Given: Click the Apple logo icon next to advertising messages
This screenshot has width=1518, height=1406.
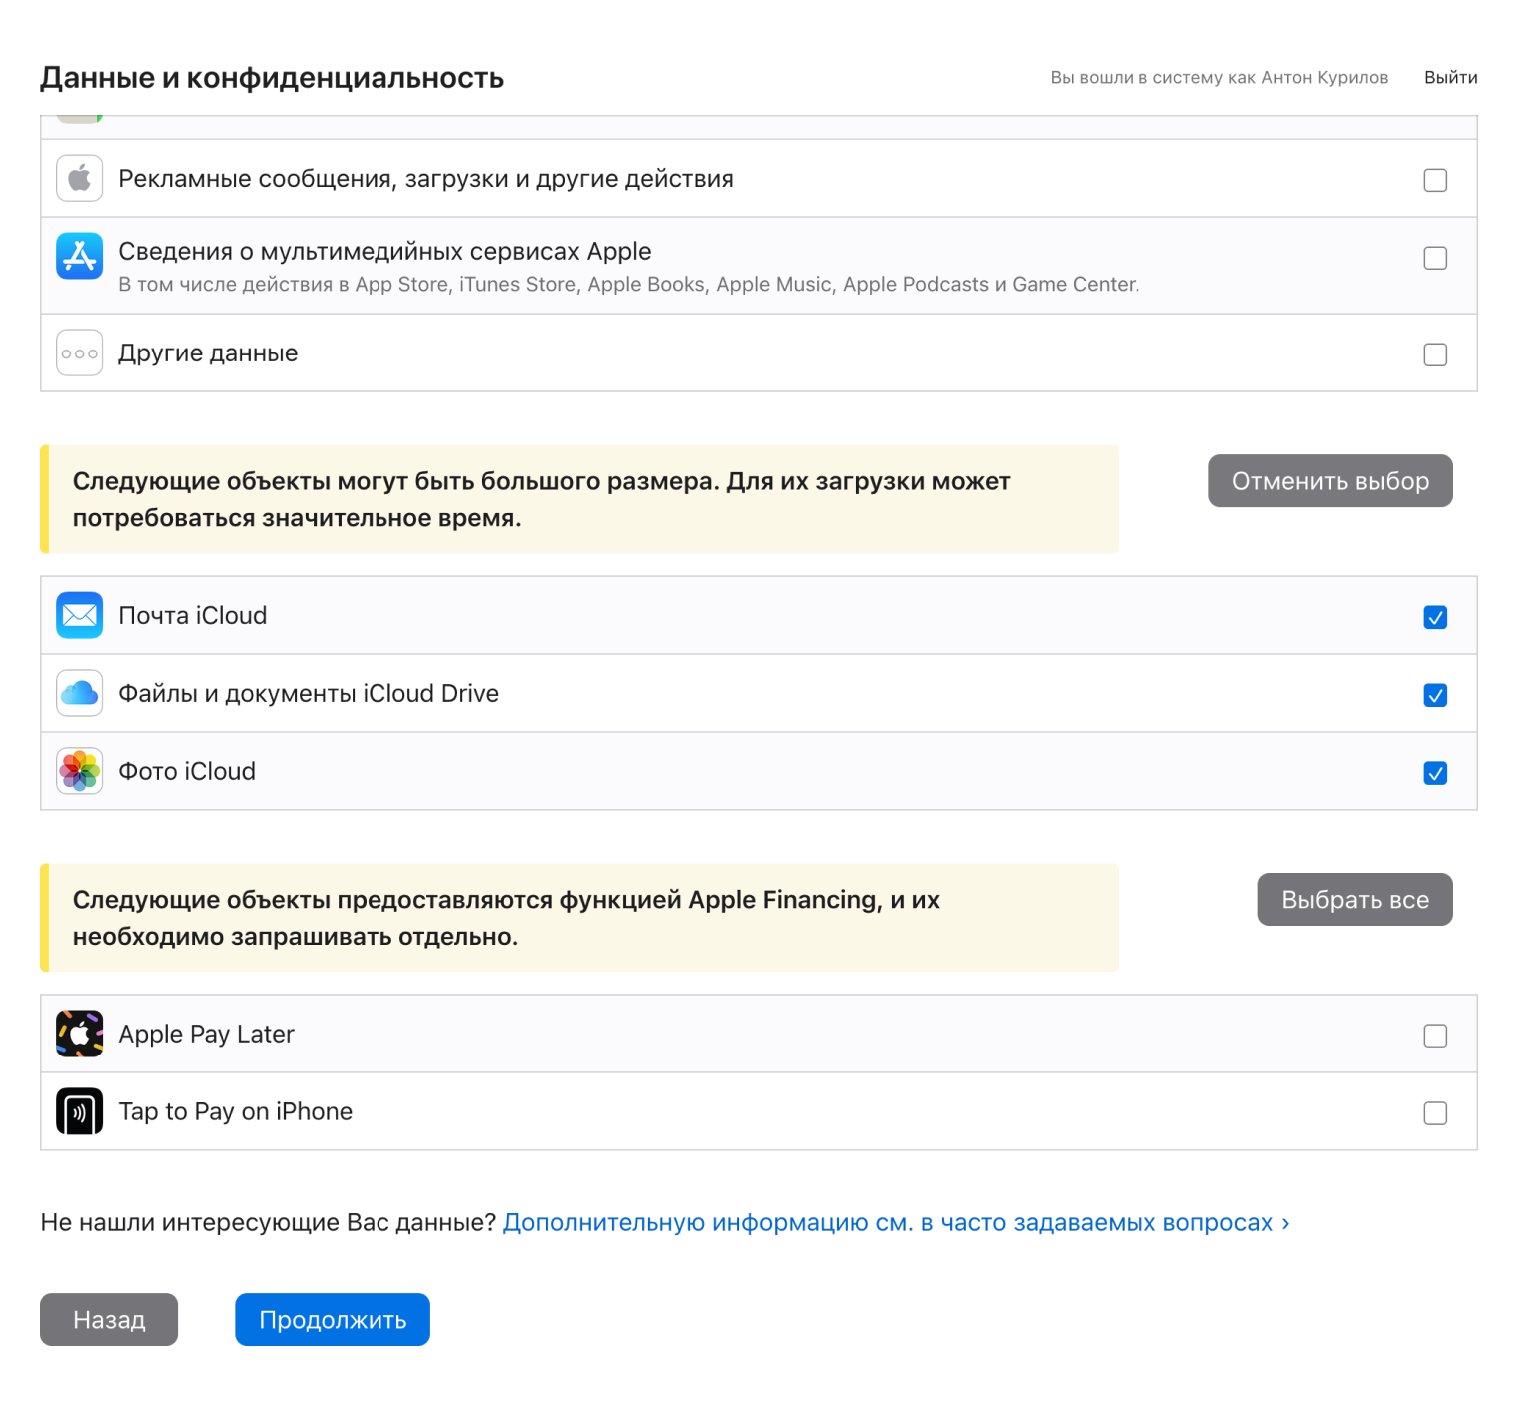Looking at the screenshot, I should click(x=79, y=178).
